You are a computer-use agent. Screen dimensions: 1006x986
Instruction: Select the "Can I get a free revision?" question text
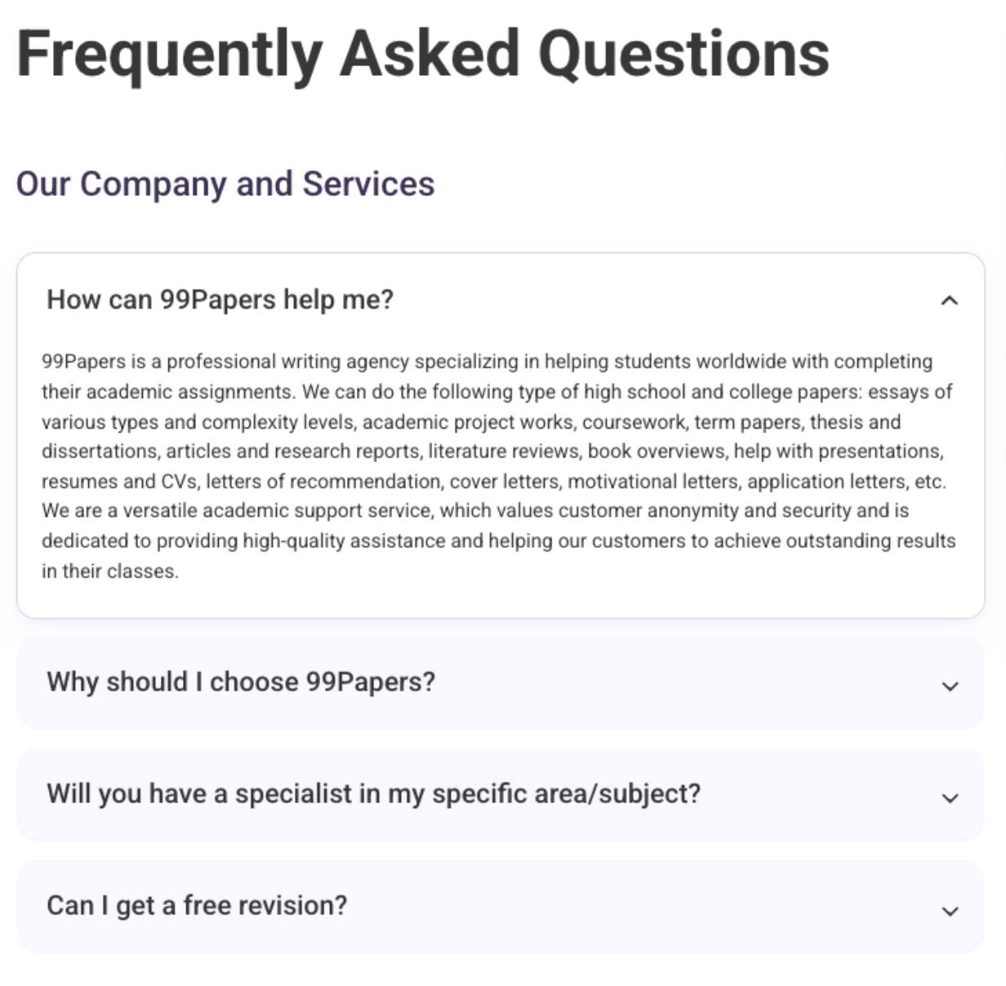(x=197, y=905)
